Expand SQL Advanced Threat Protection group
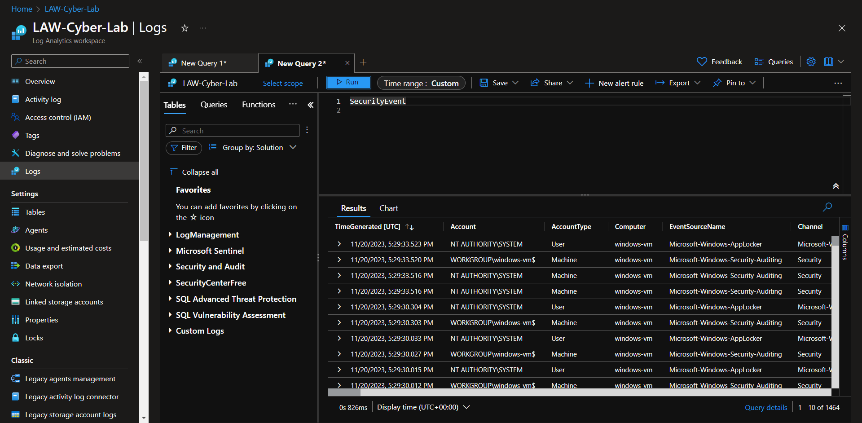 pos(170,299)
